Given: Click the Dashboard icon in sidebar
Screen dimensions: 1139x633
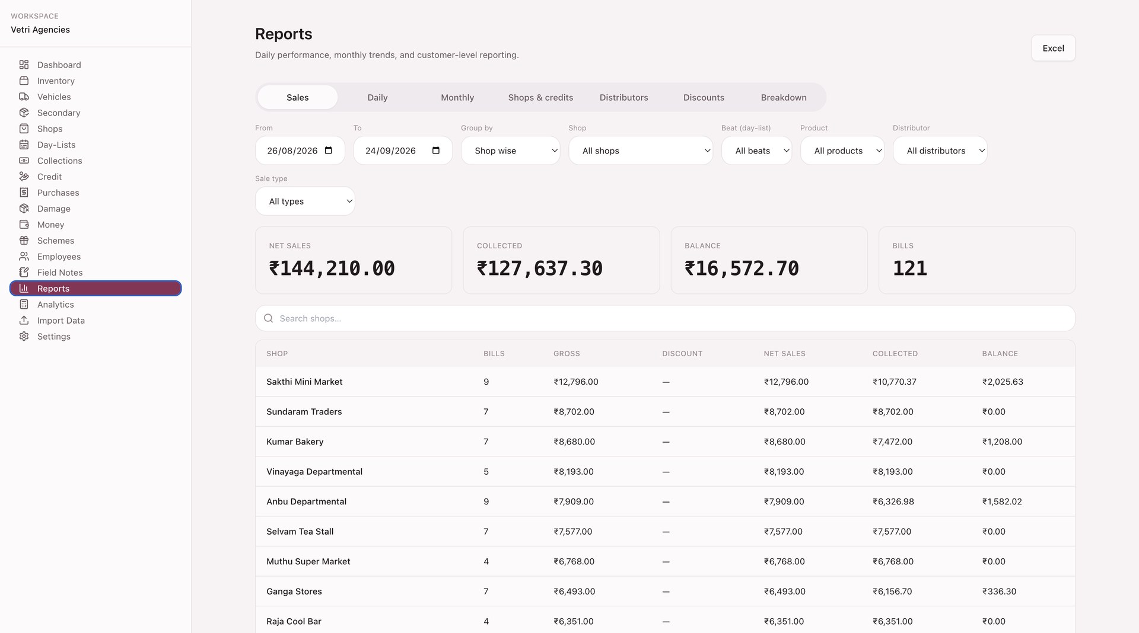Looking at the screenshot, I should pyautogui.click(x=24, y=65).
